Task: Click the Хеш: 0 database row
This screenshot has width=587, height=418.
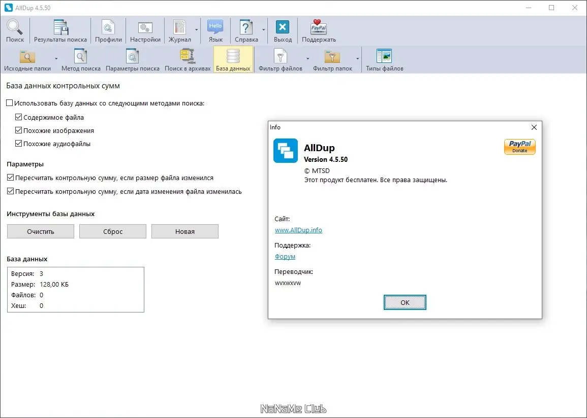Action: coord(27,305)
